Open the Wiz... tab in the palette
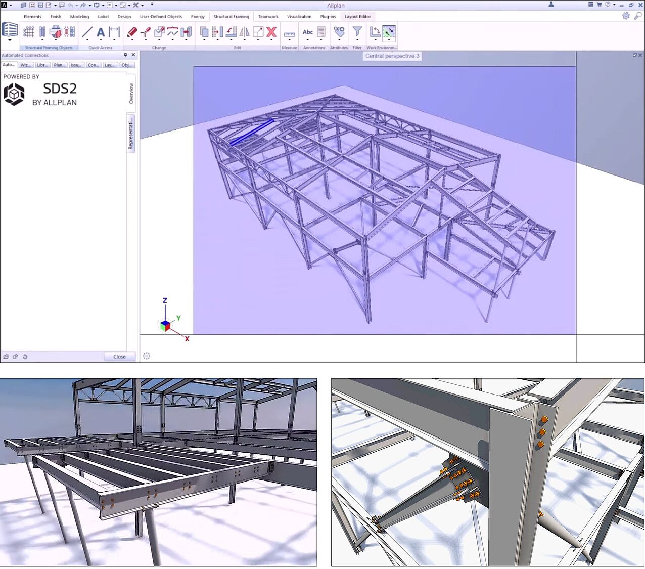 (25, 65)
